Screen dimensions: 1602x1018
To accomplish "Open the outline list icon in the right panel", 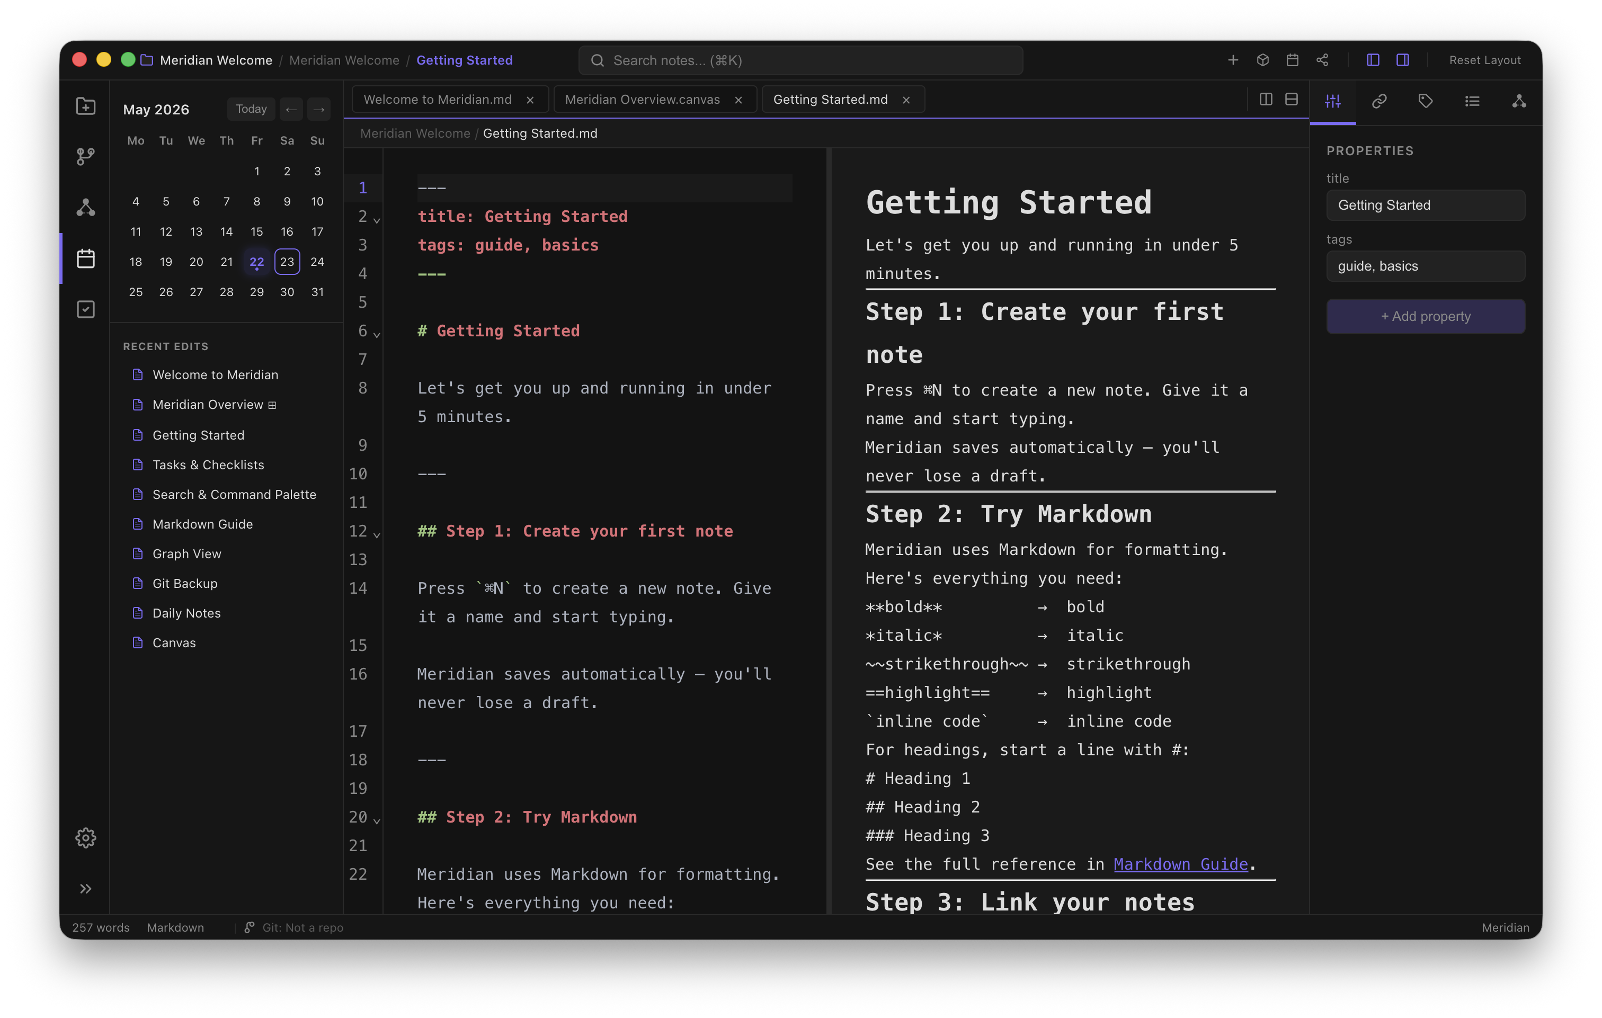I will point(1472,101).
